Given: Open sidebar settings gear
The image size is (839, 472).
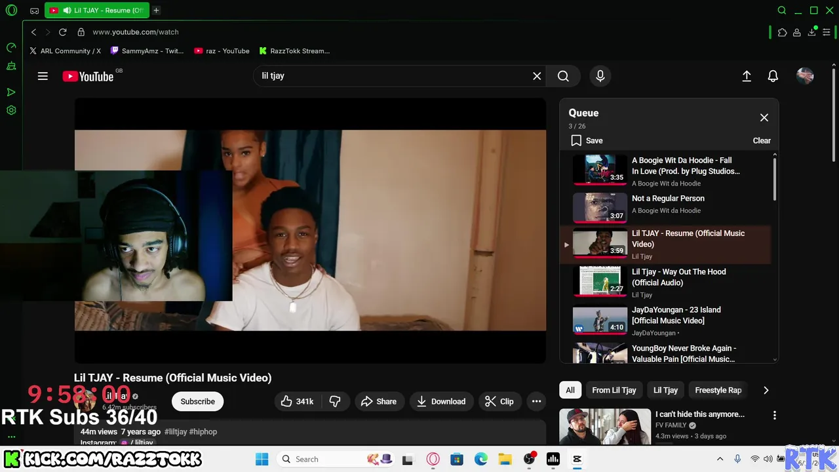Looking at the screenshot, I should click(x=11, y=110).
